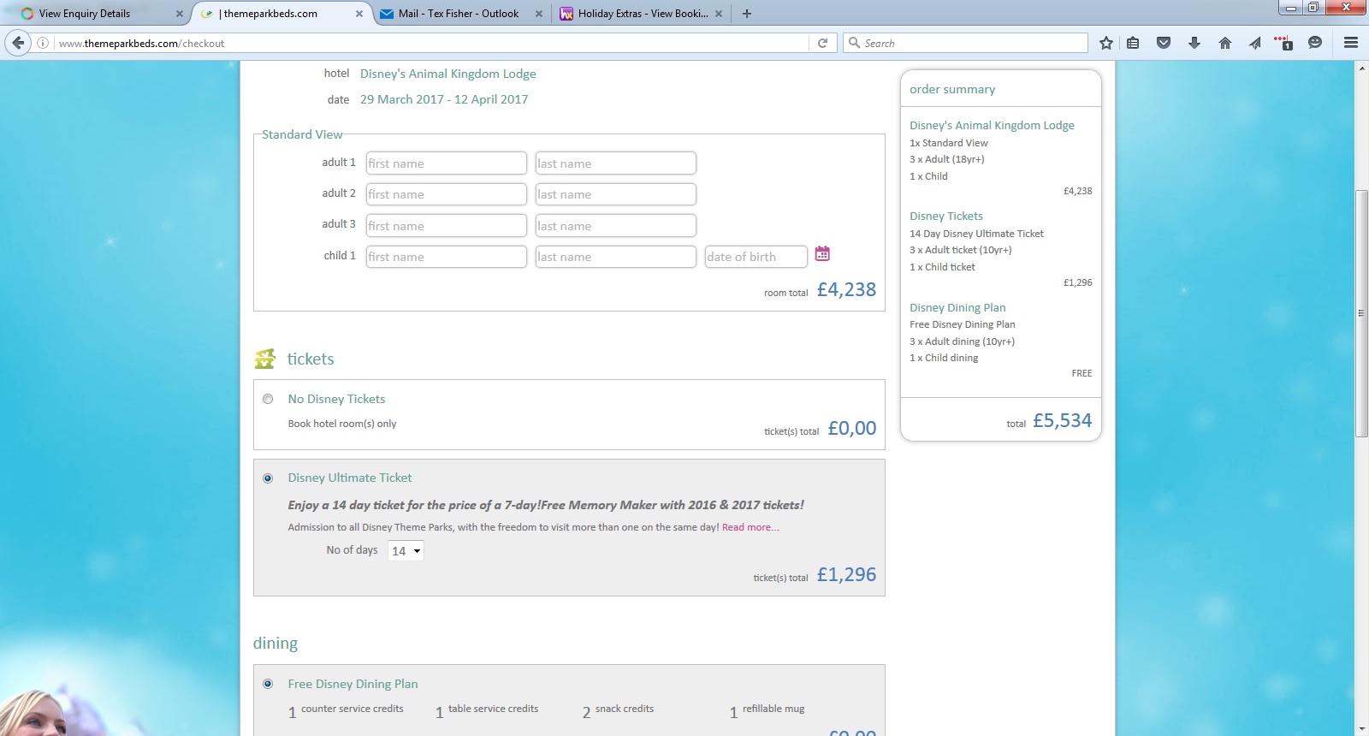Click the Disney's Animal Kingdom Lodge hotel link
1369x736 pixels.
(x=448, y=74)
